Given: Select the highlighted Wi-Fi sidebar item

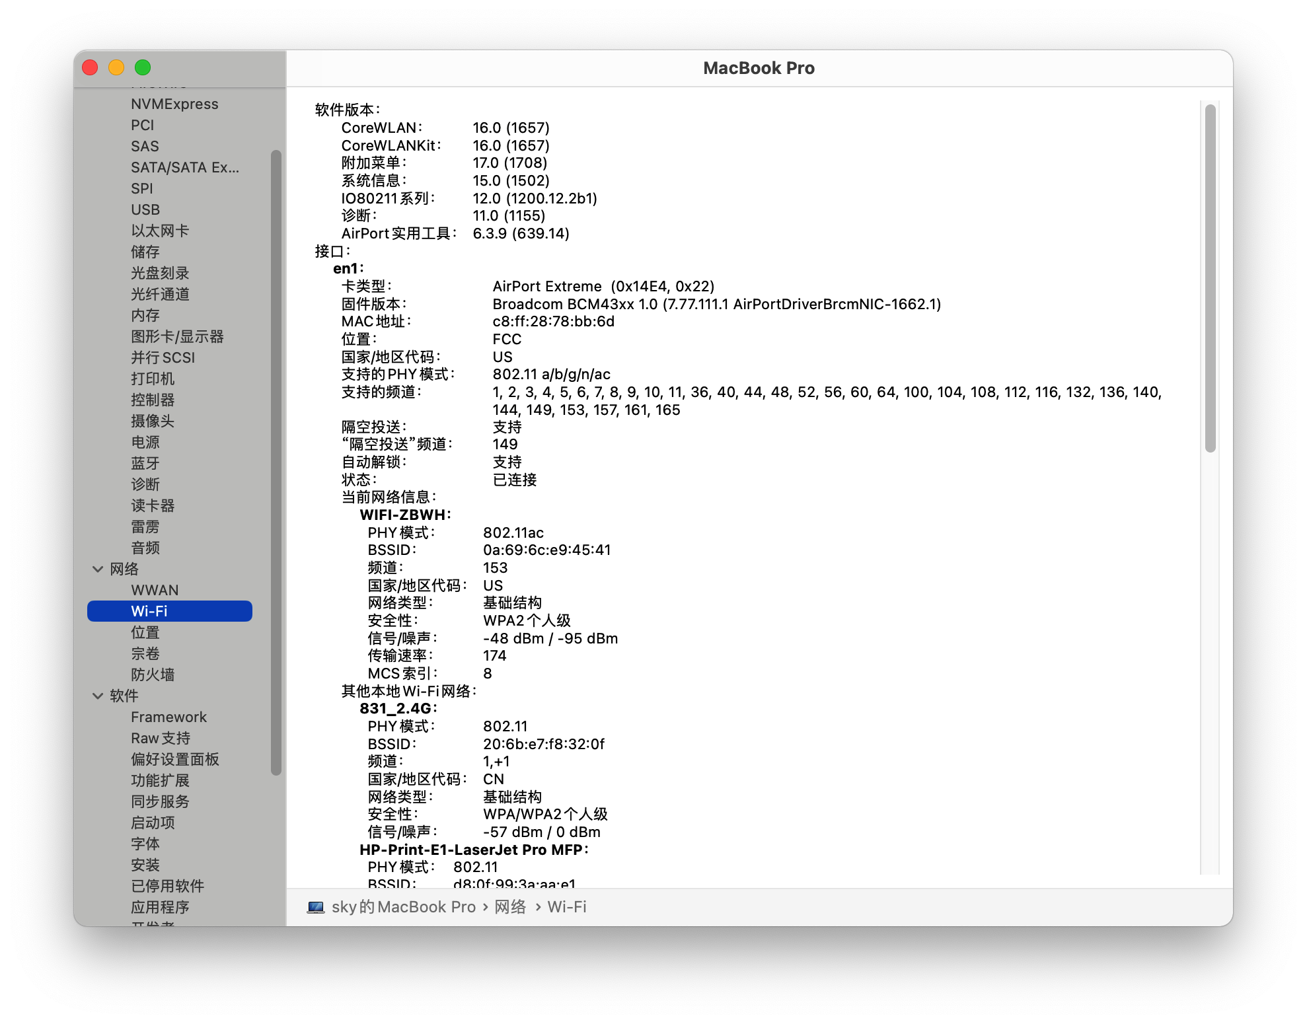Looking at the screenshot, I should click(x=170, y=611).
